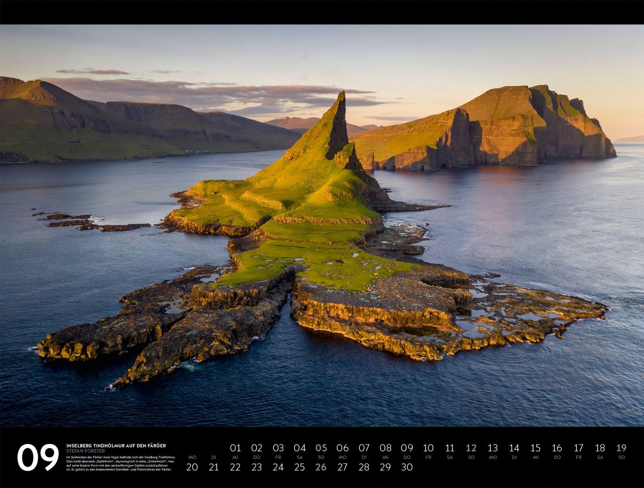This screenshot has width=644, height=488.
Task: Select the bold Sunday date 05
Action: (321, 448)
